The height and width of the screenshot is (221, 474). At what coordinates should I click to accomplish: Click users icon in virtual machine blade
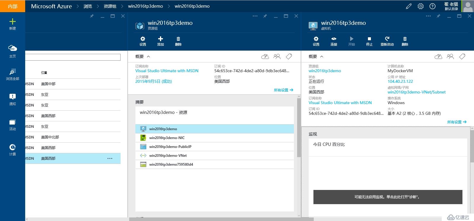click(450, 57)
